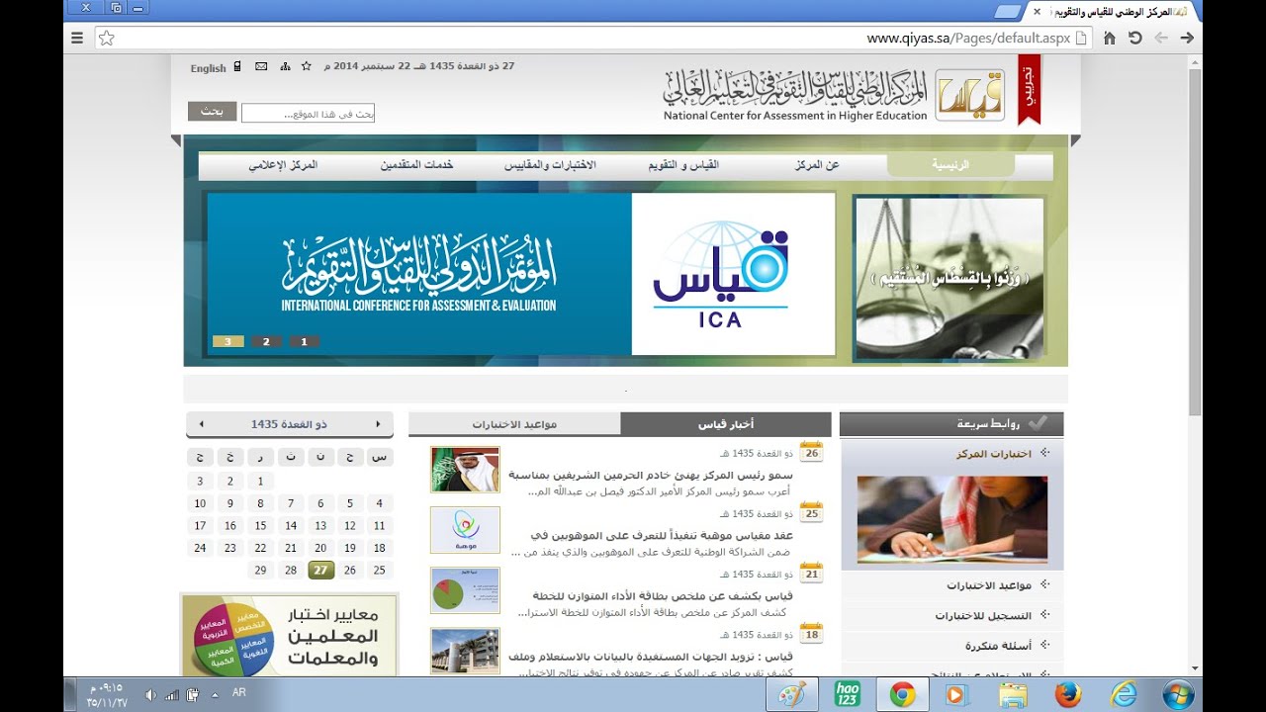Open news about بطاقة الأداء المتوازن
This screenshot has height=712, width=1266.
664,596
